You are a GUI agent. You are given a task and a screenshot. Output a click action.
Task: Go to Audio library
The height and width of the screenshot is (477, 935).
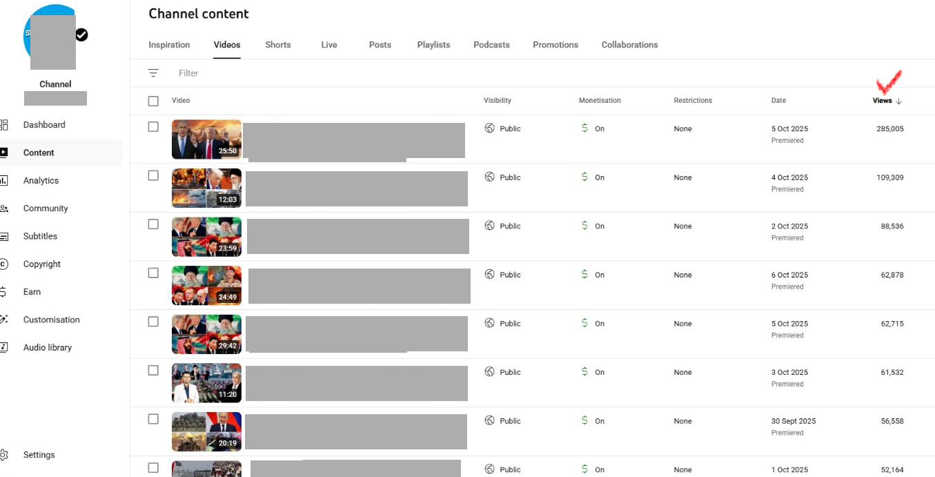[47, 347]
